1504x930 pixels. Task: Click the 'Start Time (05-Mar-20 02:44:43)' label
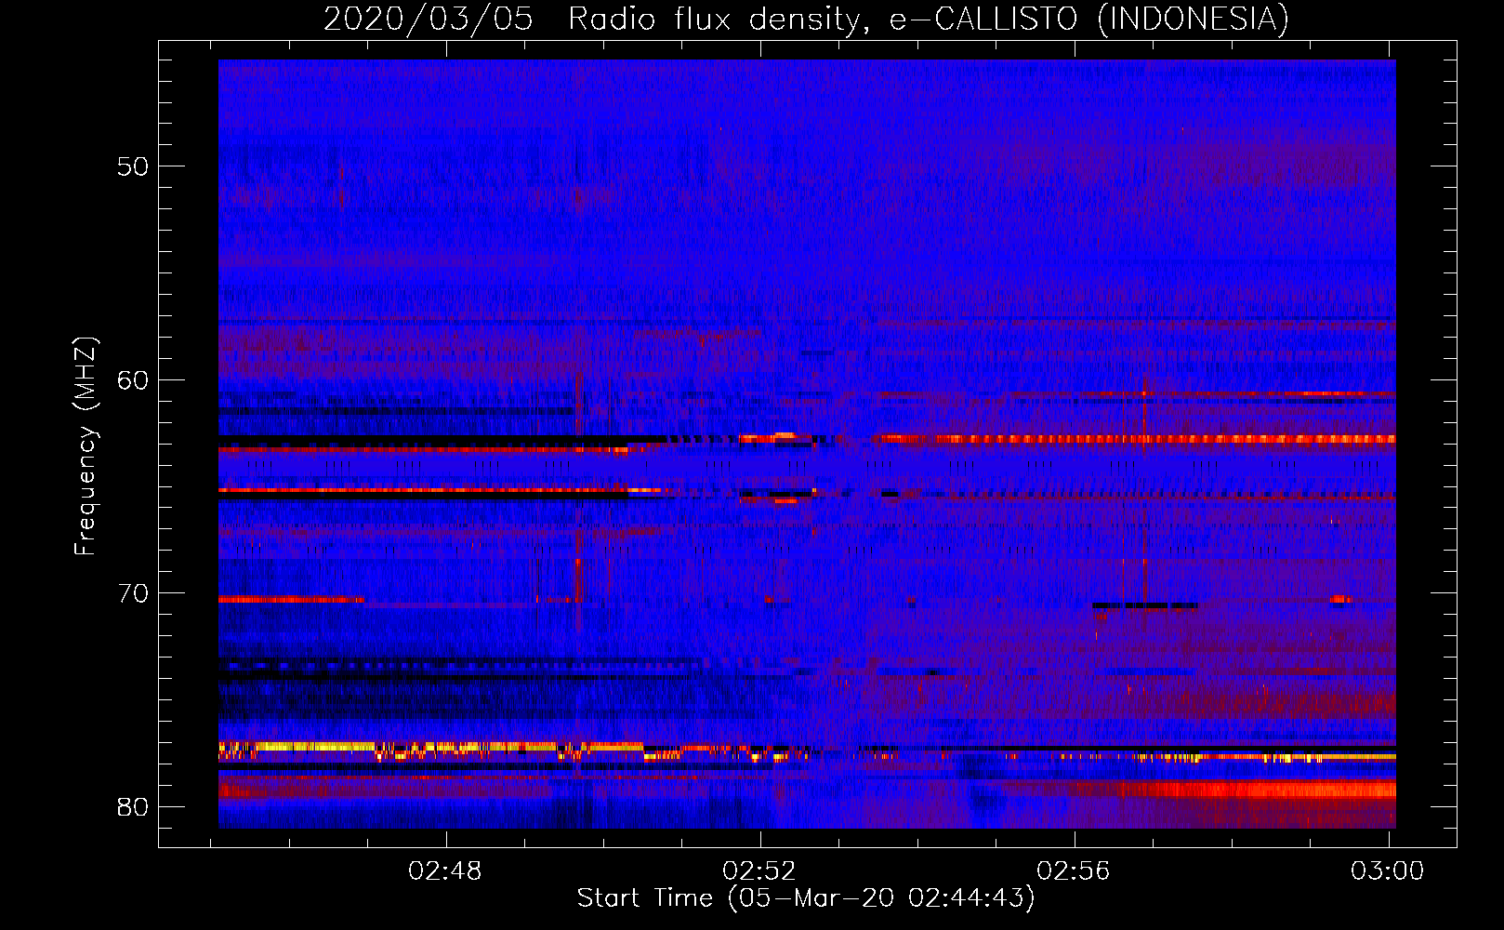click(806, 898)
